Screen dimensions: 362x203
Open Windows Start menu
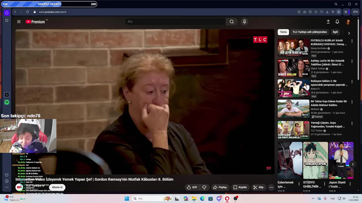(x=127, y=198)
